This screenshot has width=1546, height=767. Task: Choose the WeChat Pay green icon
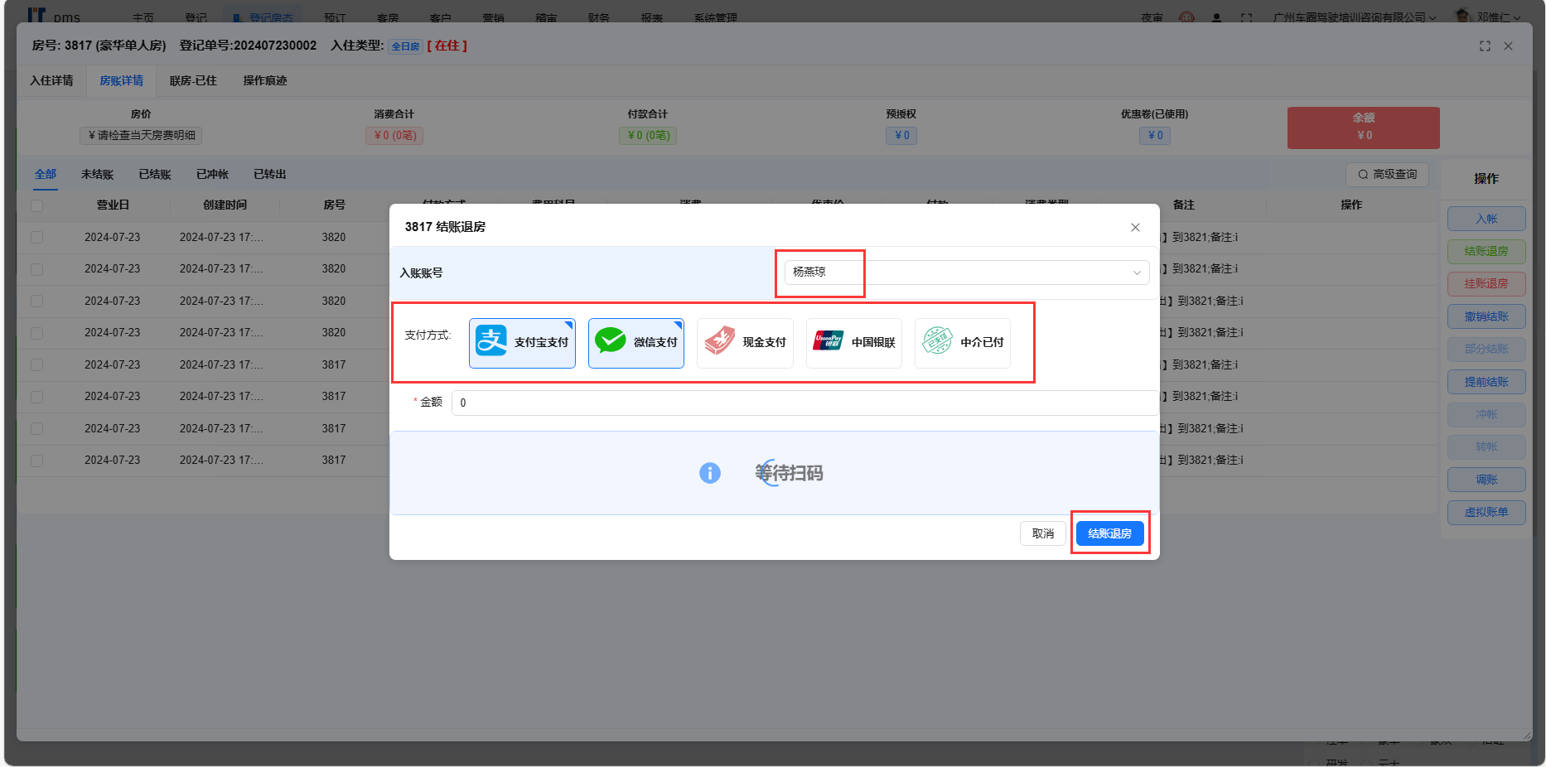(x=611, y=341)
